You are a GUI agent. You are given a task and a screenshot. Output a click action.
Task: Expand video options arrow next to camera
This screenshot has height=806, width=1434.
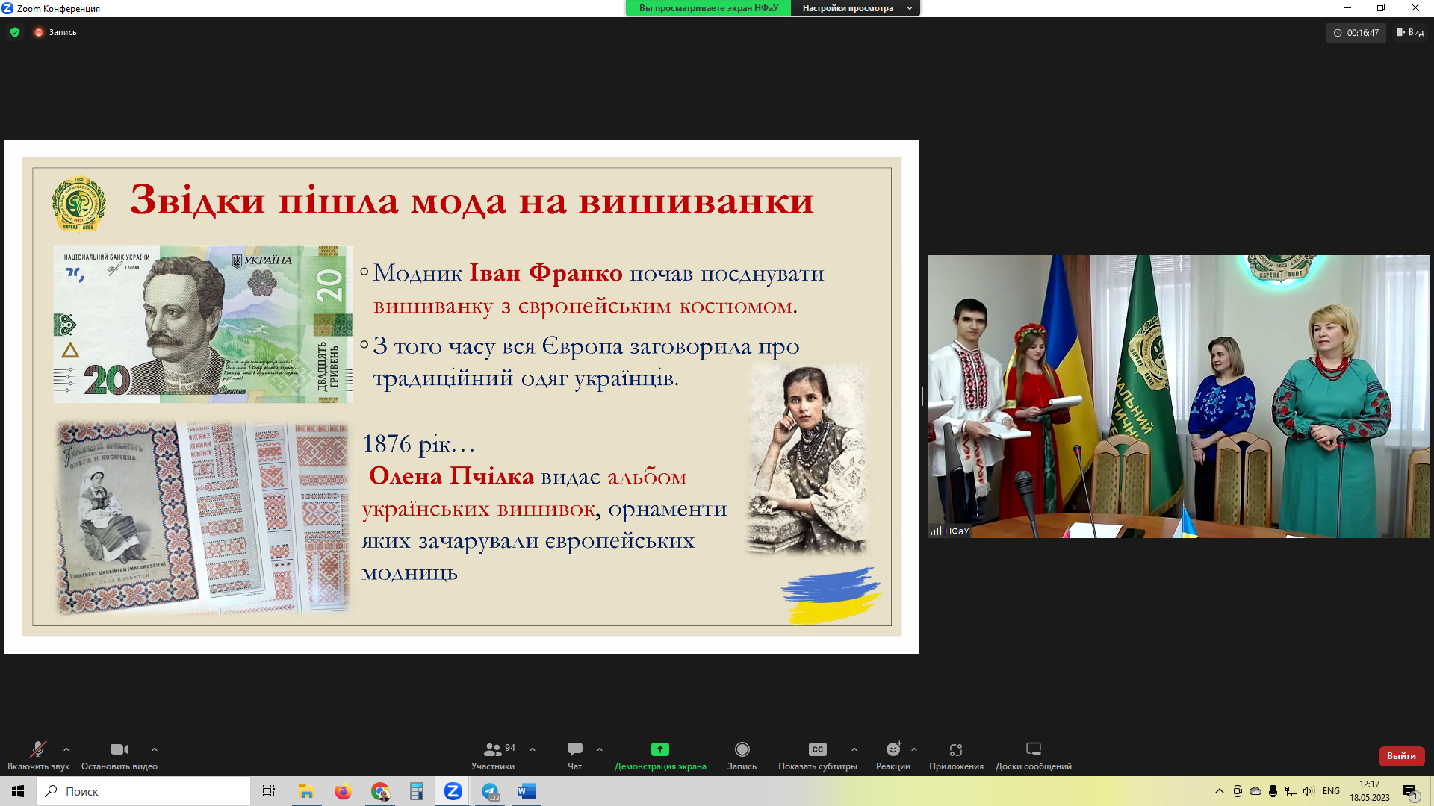click(155, 749)
